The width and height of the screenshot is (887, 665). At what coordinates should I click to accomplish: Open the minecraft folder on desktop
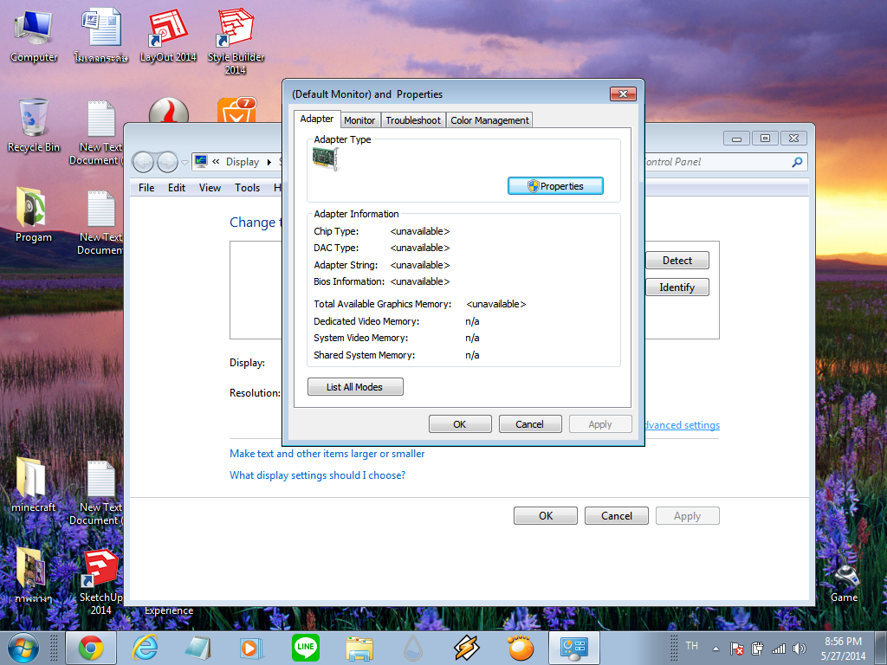34,485
